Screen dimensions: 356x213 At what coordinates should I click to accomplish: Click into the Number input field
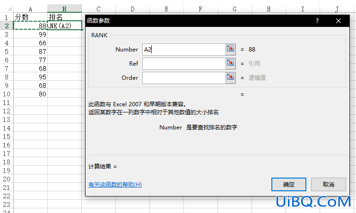pyautogui.click(x=184, y=50)
